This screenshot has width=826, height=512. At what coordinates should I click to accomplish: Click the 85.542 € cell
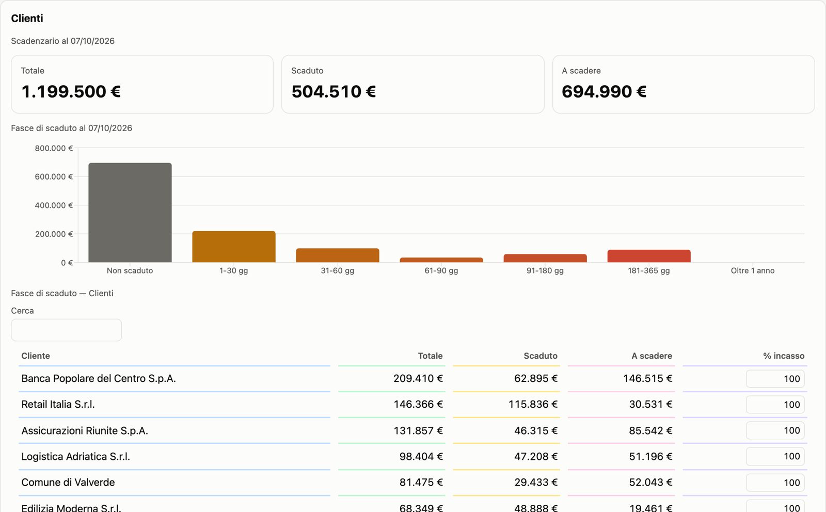[x=650, y=430]
